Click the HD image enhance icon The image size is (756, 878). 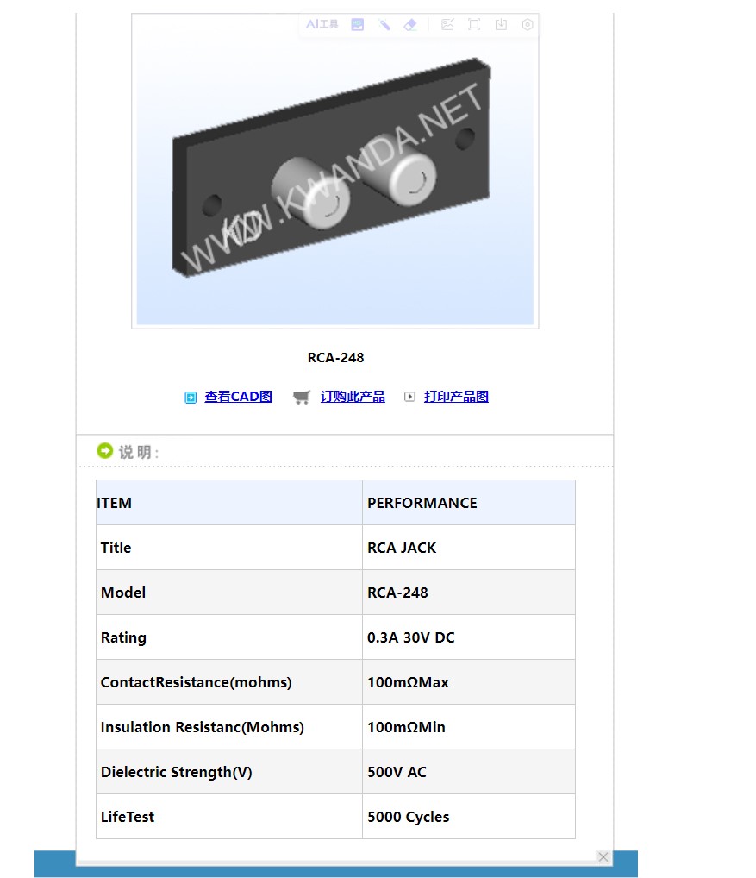click(358, 24)
